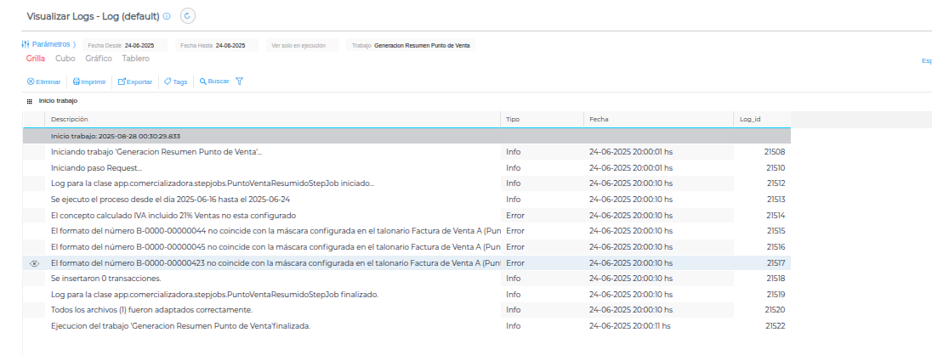The height and width of the screenshot is (355, 932).
Task: Click the filter funnel icon
Action: (x=239, y=82)
